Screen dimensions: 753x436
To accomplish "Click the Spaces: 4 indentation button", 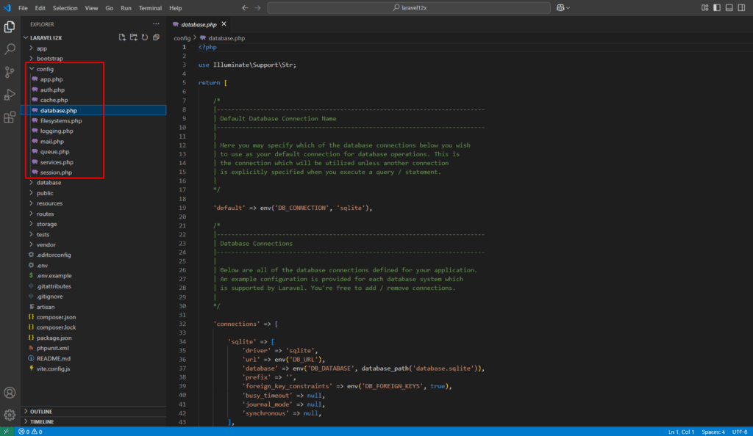I will [x=712, y=431].
